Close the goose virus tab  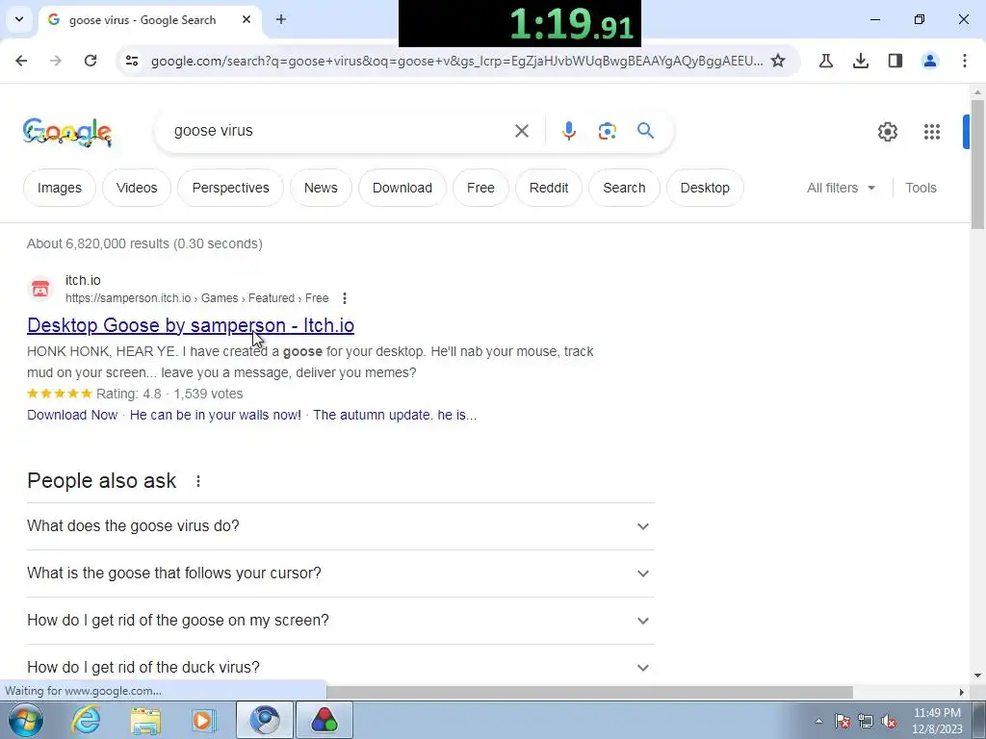coord(246,19)
